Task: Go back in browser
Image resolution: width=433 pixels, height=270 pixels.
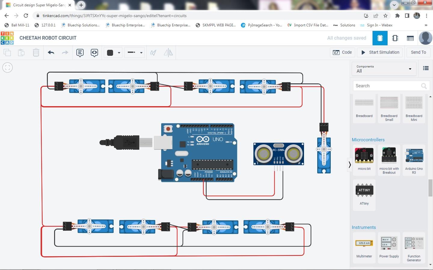Action: pyautogui.click(x=7, y=16)
